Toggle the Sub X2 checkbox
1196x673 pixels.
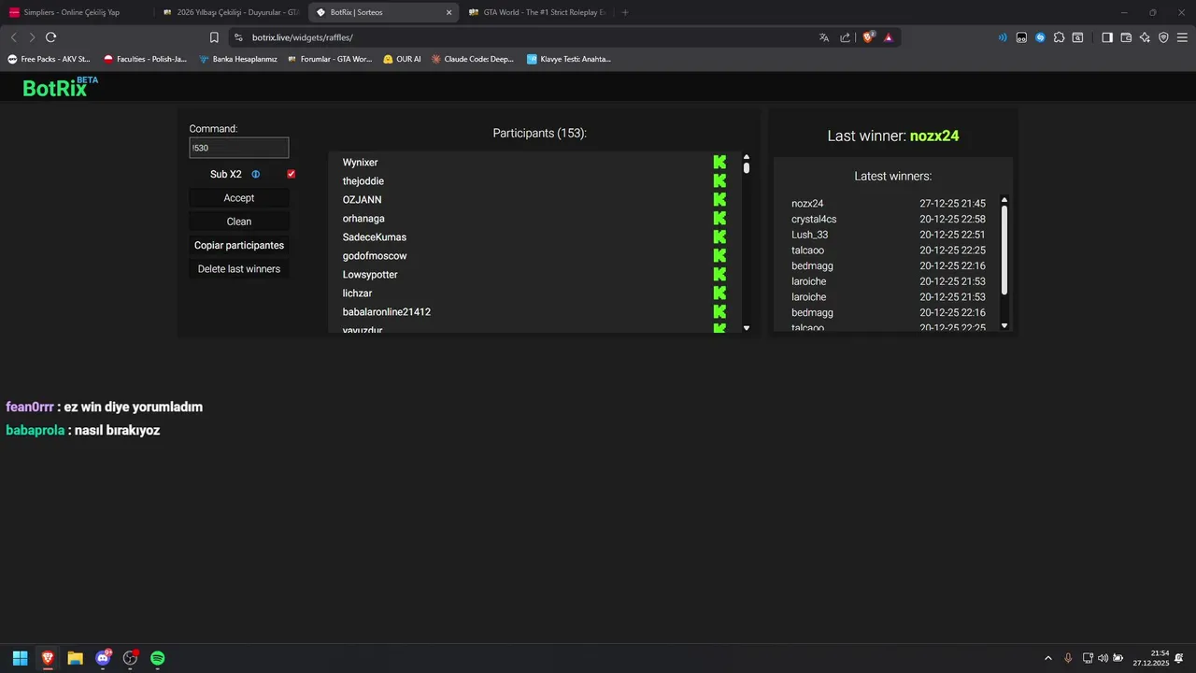(292, 175)
